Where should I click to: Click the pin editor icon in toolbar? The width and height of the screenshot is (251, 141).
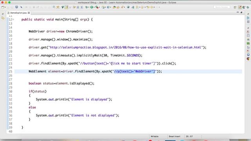tap(21, 7)
